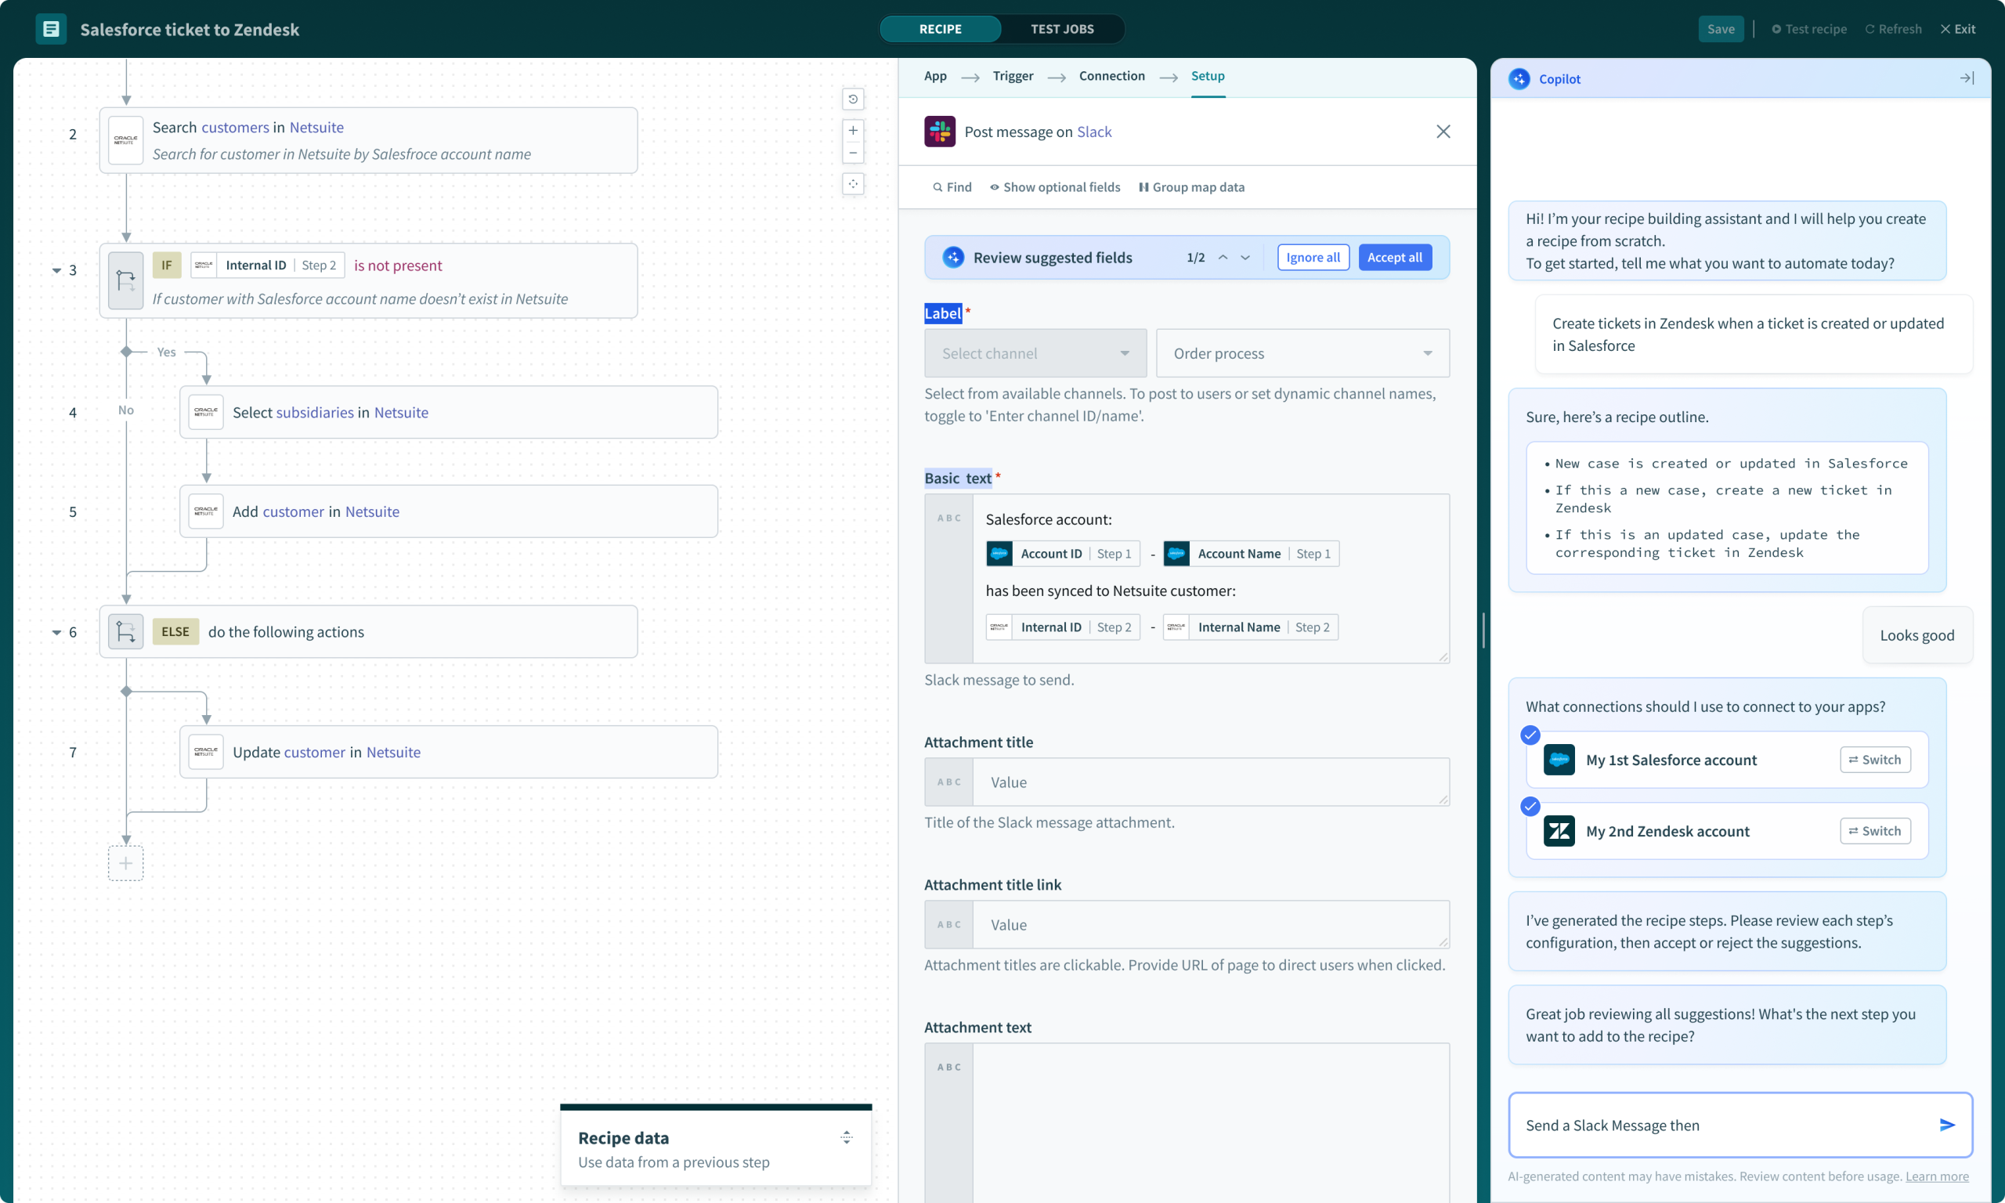Click the Internal ID Step 2 pill in Basic text

point(1064,627)
